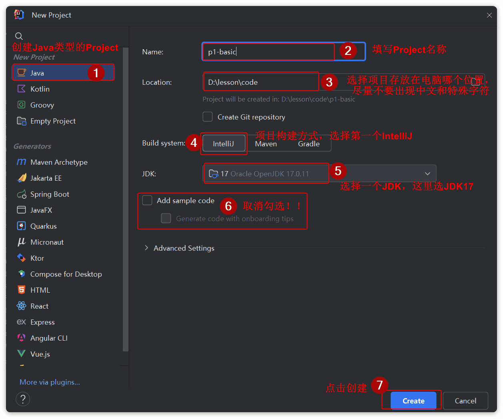Switch build system to Gradle

pyautogui.click(x=309, y=144)
